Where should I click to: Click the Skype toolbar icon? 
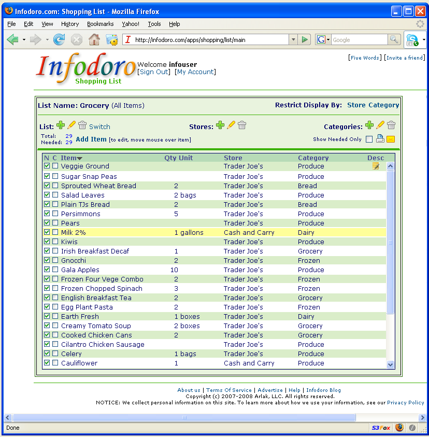[412, 39]
